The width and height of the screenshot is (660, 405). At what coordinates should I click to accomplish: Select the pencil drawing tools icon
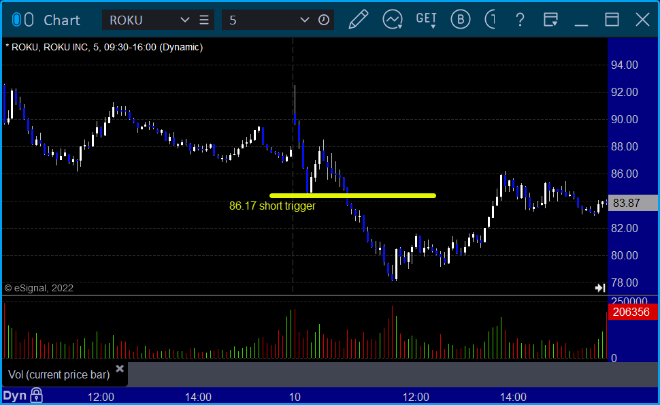pos(359,19)
